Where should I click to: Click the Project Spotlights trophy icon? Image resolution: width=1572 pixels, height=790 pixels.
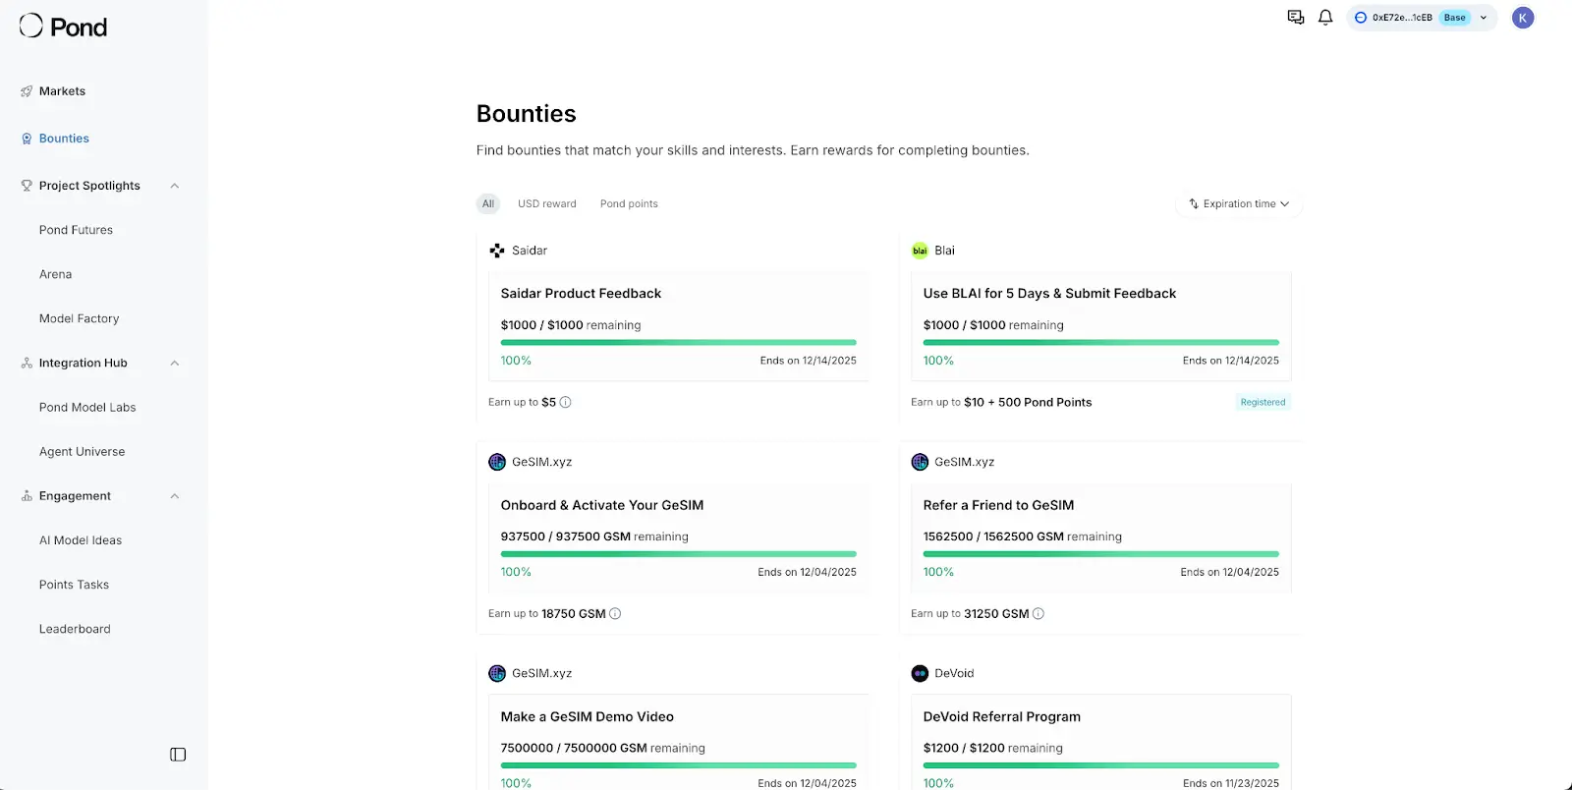pyautogui.click(x=27, y=186)
